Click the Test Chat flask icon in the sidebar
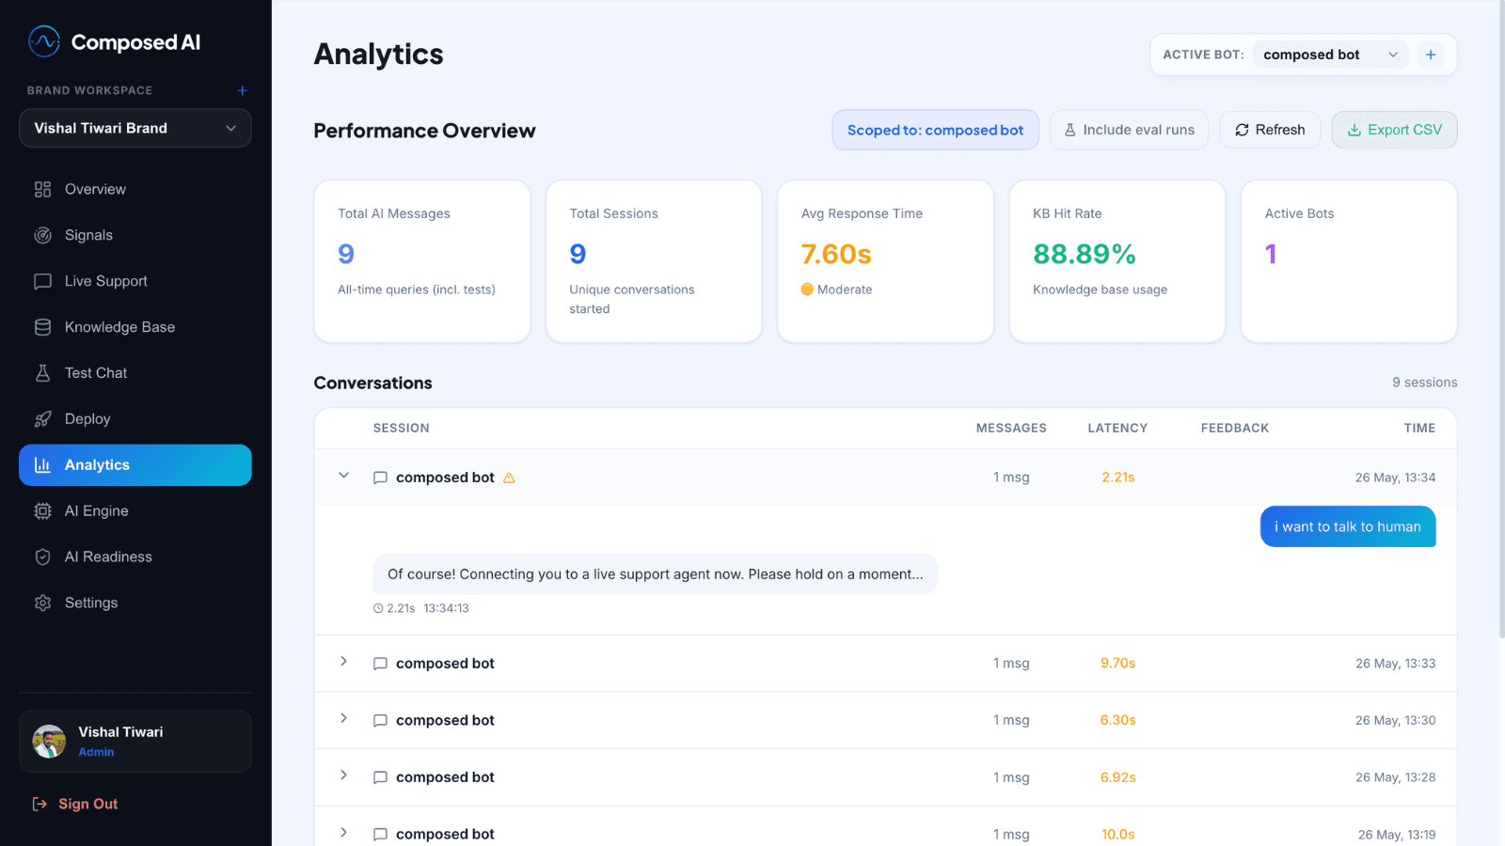 click(x=42, y=373)
